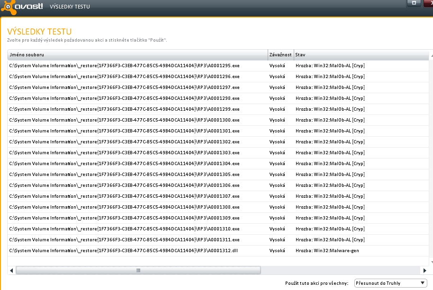Sort by the 'Závažnost' column header

280,55
